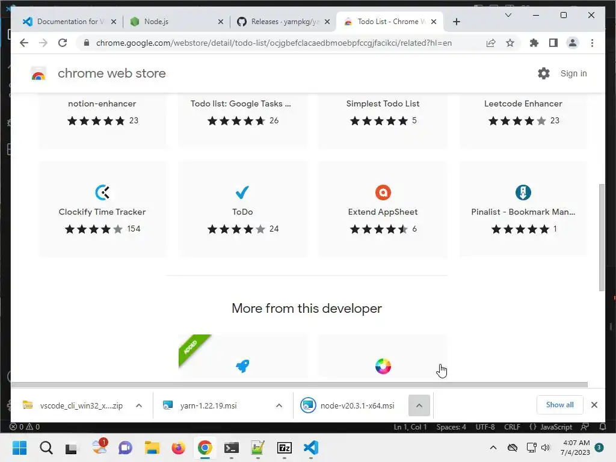Click CRLF in VS Code status bar
This screenshot has width=616, height=462.
[x=512, y=427]
